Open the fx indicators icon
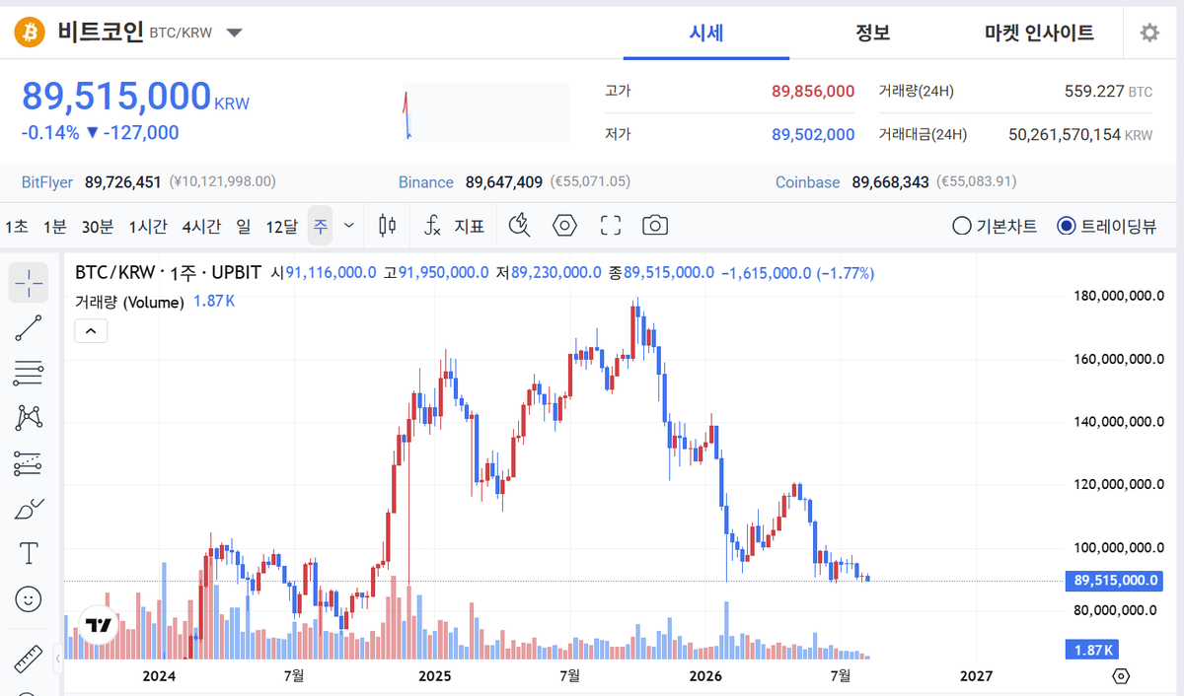1184x696 pixels. (x=432, y=226)
